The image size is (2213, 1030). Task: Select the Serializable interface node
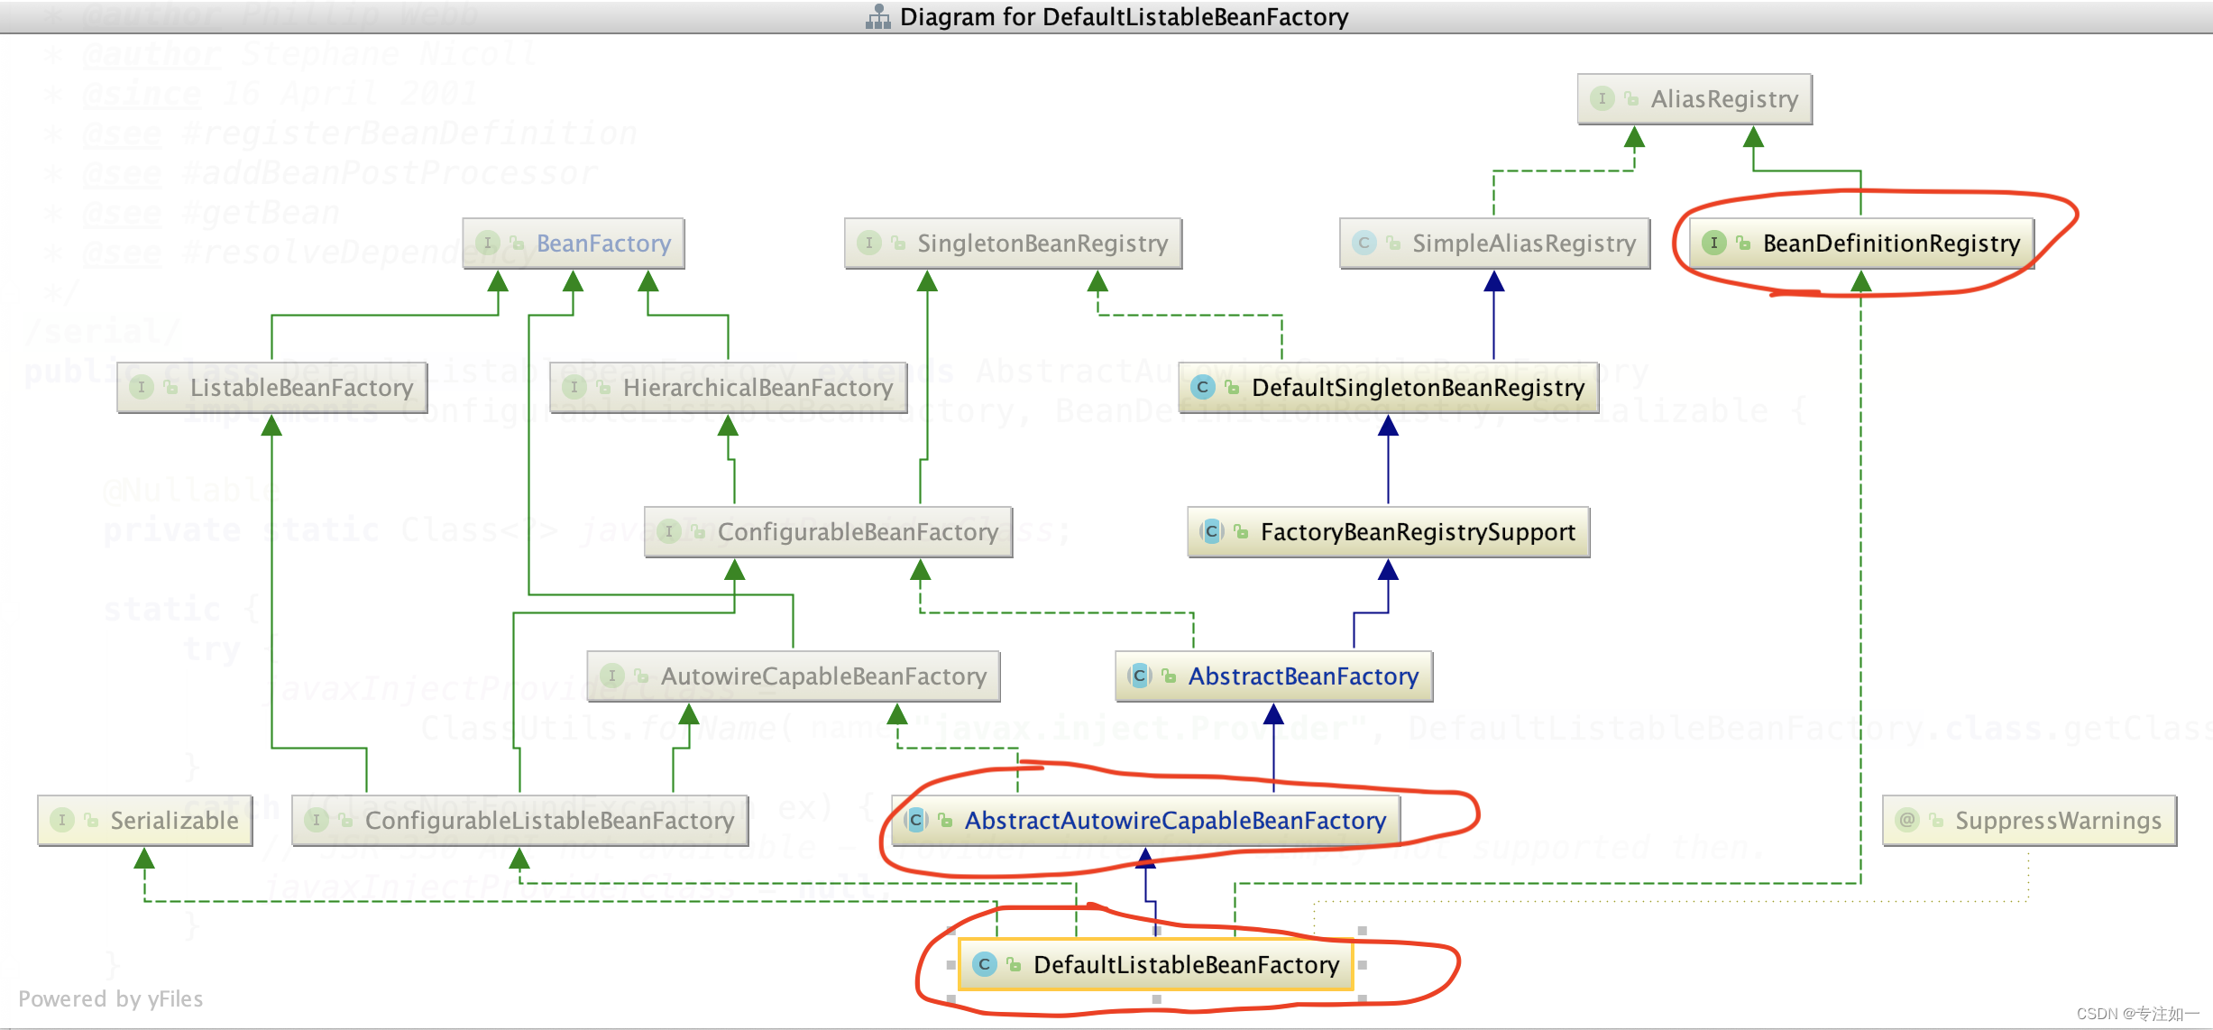[x=145, y=821]
